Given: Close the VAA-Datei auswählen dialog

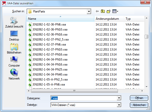Looking at the screenshot, I should coord(145,2).
